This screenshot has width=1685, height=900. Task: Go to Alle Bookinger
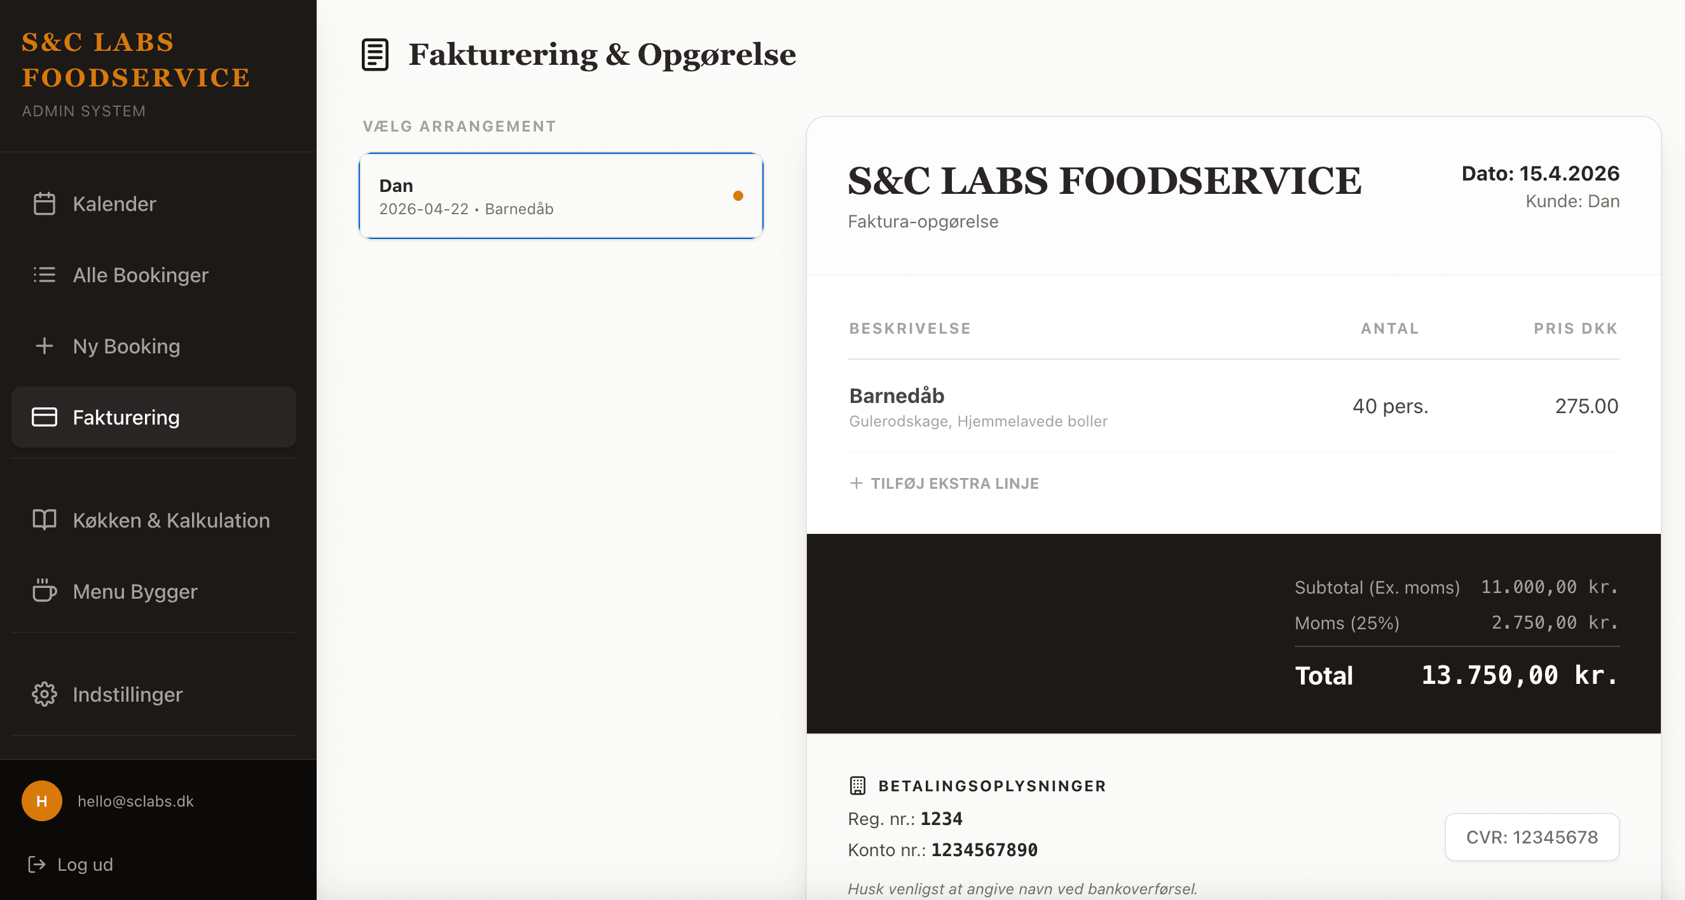154,275
